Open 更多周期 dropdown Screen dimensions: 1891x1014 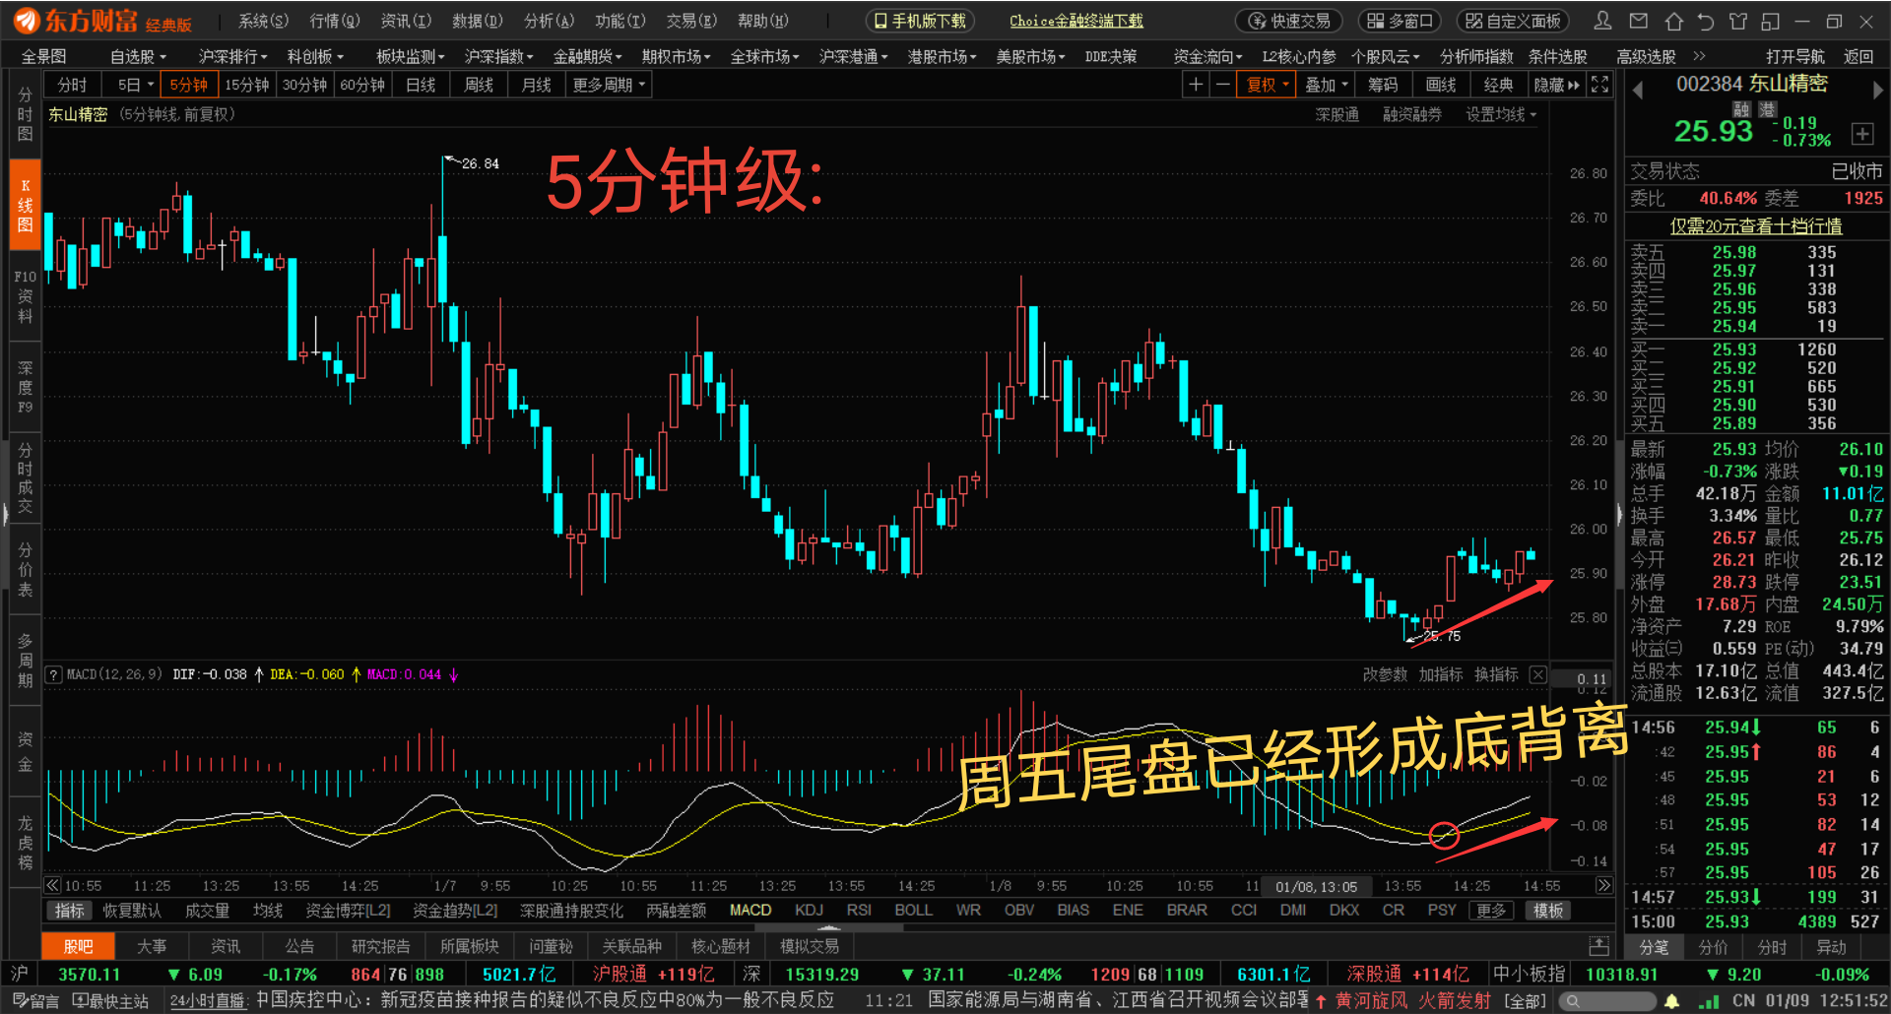pyautogui.click(x=609, y=85)
